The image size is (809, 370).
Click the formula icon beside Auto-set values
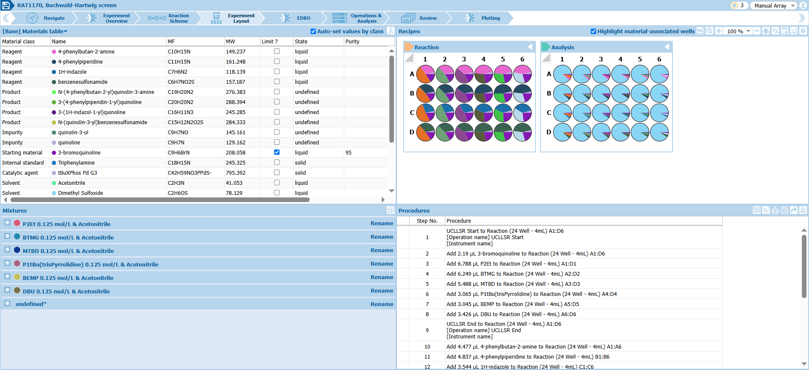391,31
